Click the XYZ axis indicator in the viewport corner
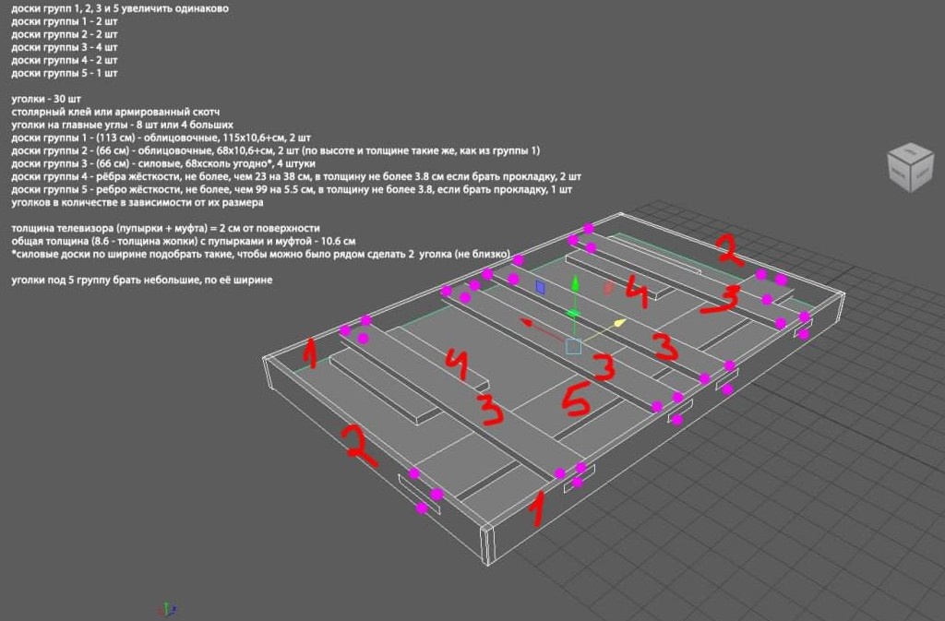945x621 pixels. point(167,609)
